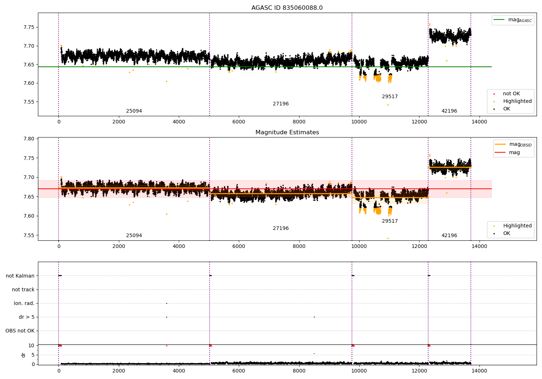Click the plot title 'AGASC ID 835060088.0'

click(287, 8)
